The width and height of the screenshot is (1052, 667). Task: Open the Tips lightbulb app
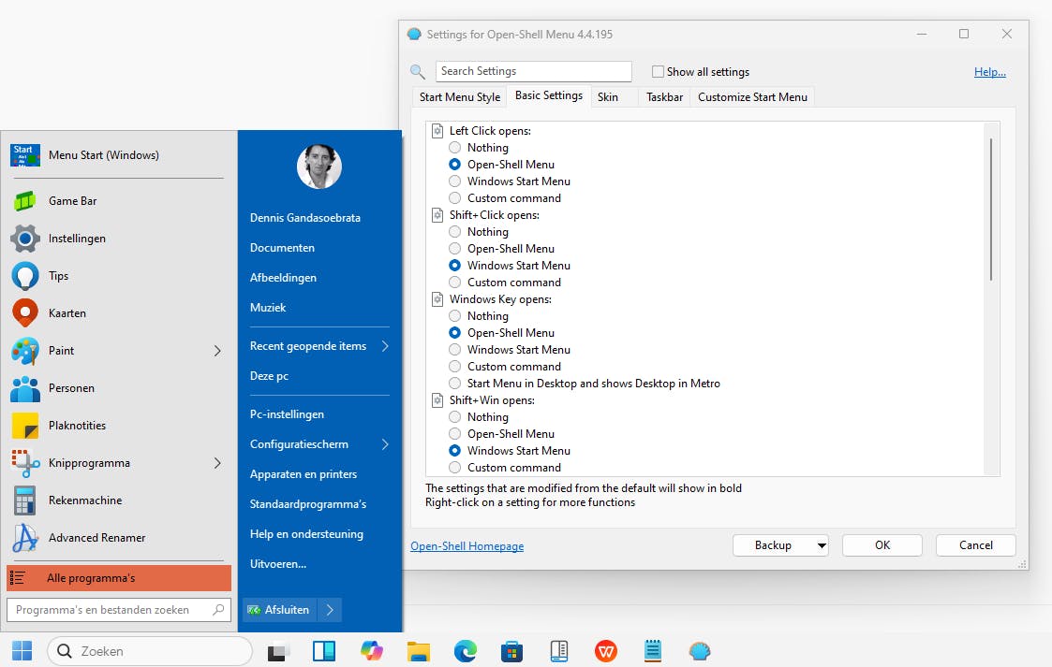pos(24,276)
